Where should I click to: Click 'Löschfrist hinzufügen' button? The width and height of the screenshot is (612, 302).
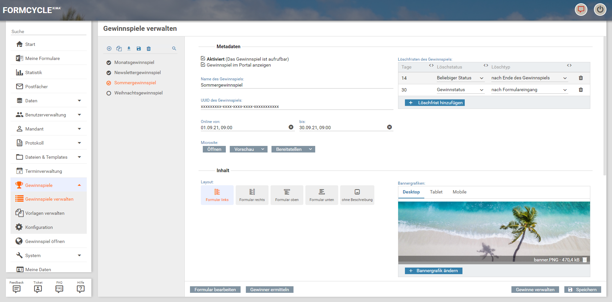(435, 103)
